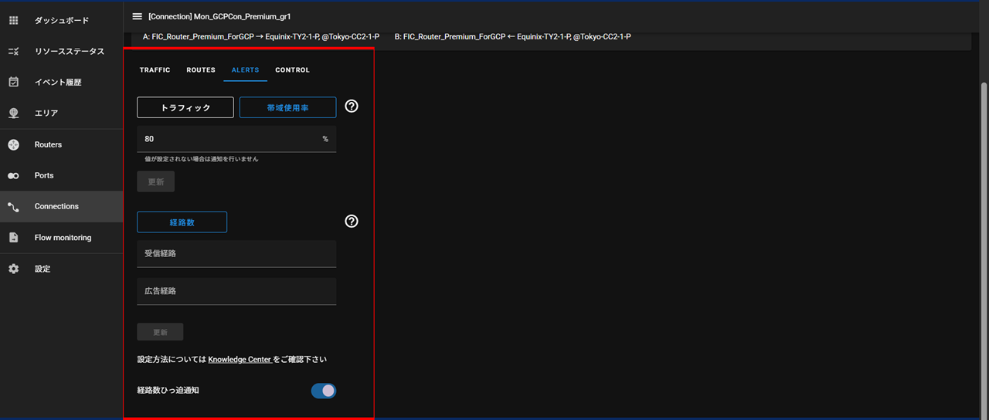Select the ALERTS tab
This screenshot has height=420, width=989.
point(246,70)
